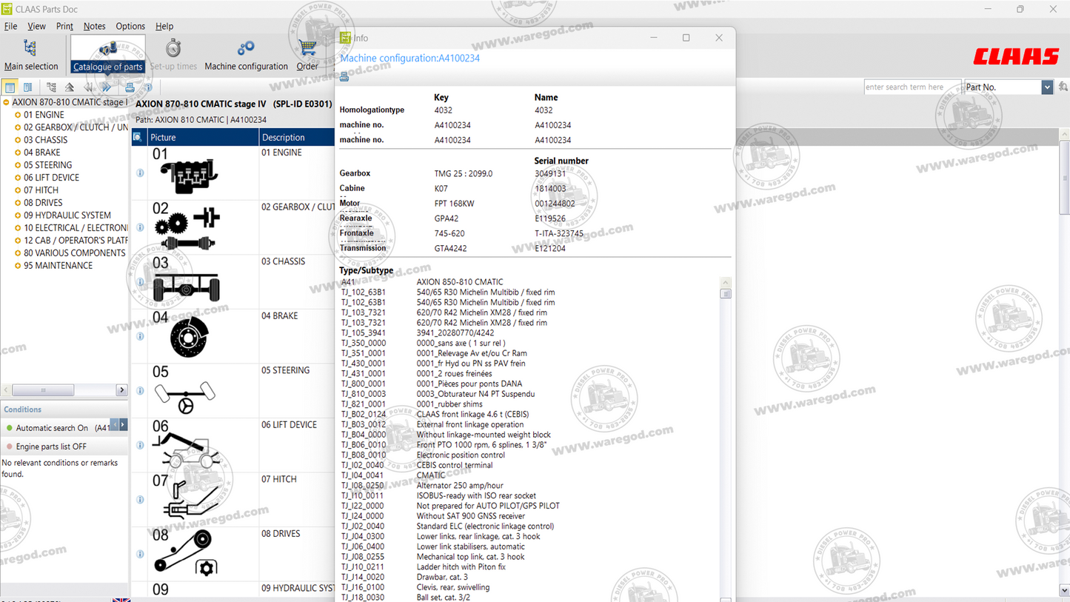Expand the 01 ENGINE tree node
This screenshot has width=1070, height=602.
pos(17,116)
